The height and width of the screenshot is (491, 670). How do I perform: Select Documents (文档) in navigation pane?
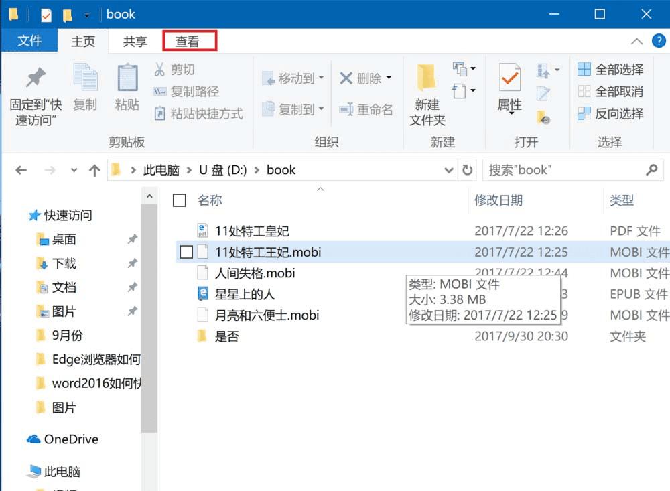coord(57,287)
